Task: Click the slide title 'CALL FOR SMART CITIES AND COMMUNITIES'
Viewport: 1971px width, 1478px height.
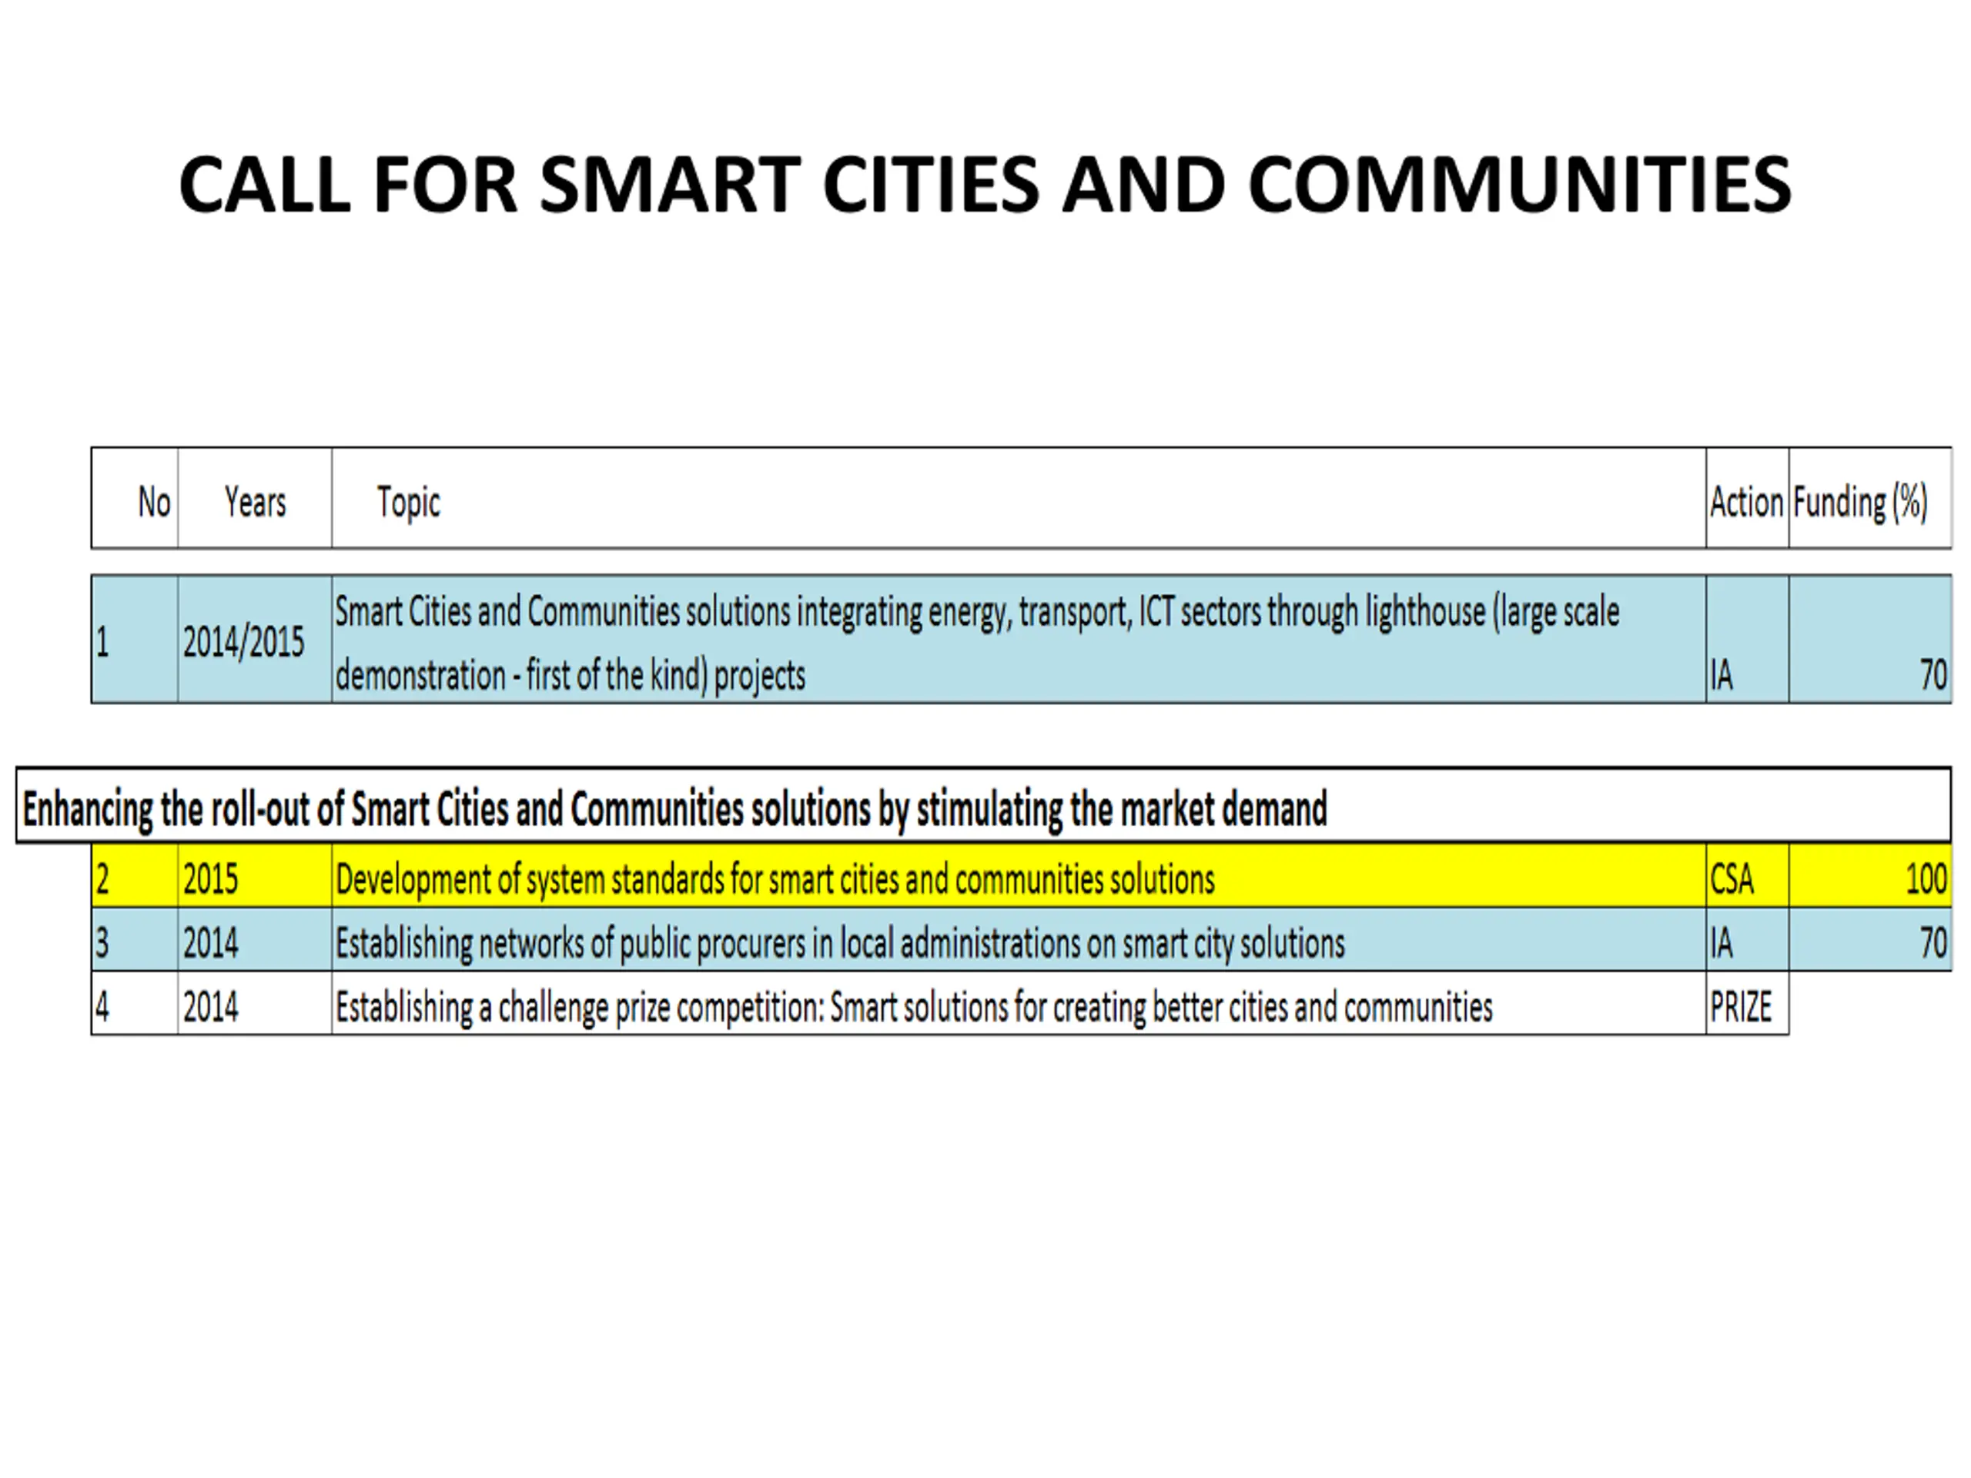Action: [985, 185]
